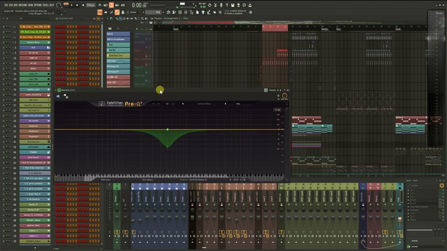Open the TOOLS menu
The height and width of the screenshot is (251, 447).
pyautogui.click(x=46, y=5)
